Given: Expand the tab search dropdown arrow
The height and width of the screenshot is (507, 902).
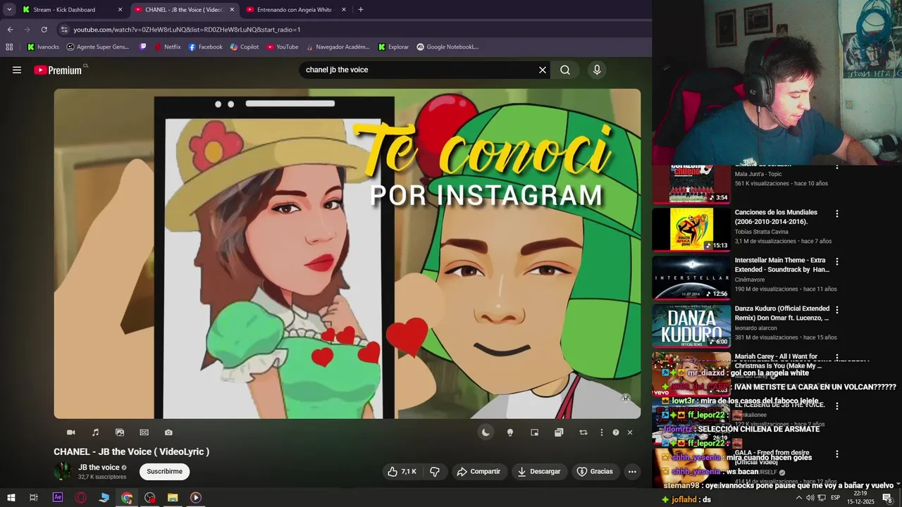Looking at the screenshot, I should pyautogui.click(x=9, y=10).
